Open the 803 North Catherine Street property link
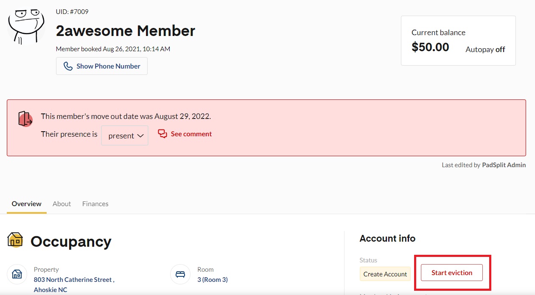The image size is (535, 295). click(x=74, y=279)
